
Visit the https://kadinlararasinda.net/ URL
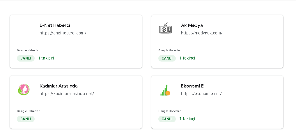pyautogui.click(x=67, y=94)
